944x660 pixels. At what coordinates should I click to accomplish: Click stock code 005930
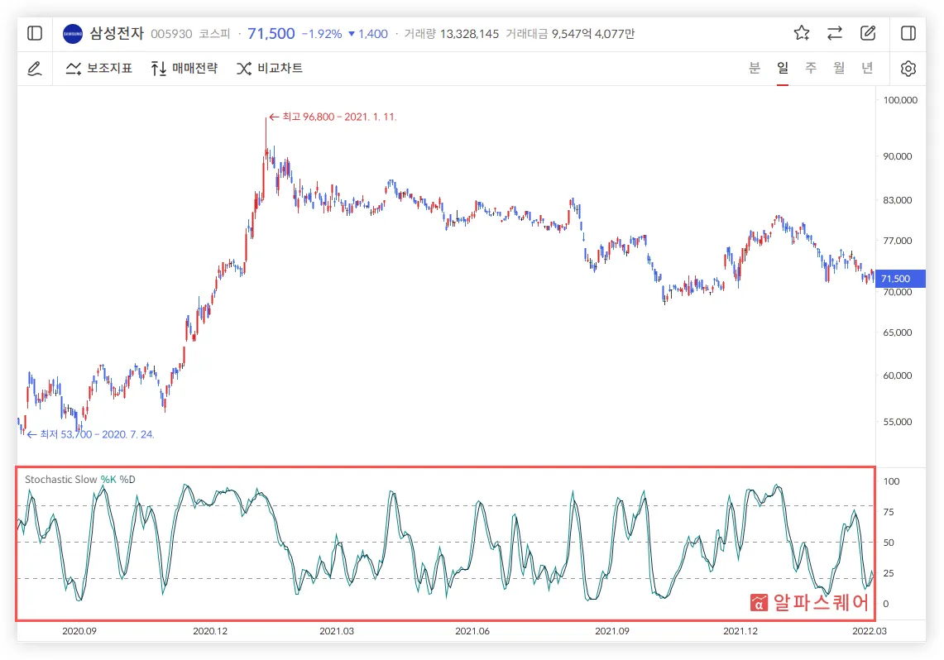click(x=171, y=34)
